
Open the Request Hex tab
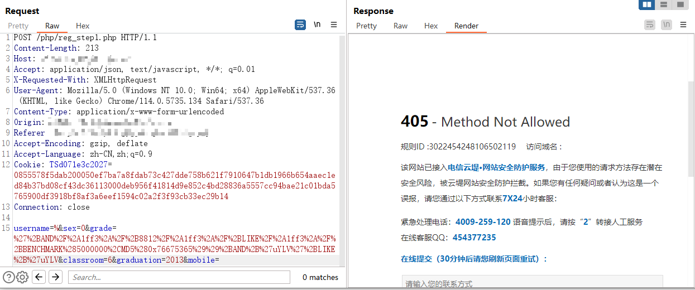click(x=83, y=26)
